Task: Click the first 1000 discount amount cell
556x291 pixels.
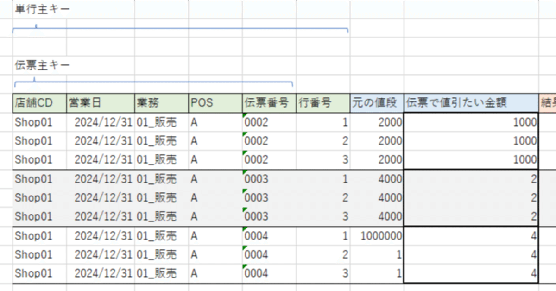Action: pos(510,122)
